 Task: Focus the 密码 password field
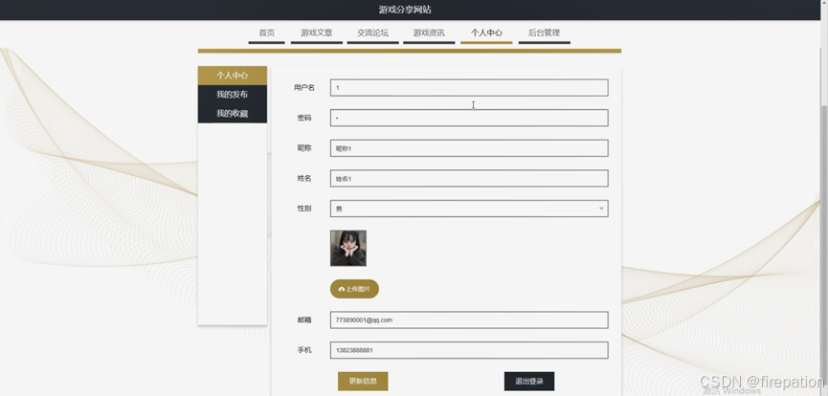pos(469,118)
